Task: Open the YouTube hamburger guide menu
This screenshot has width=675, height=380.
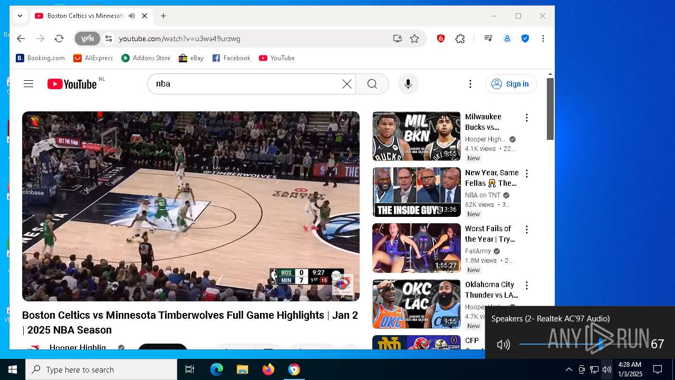Action: click(x=28, y=84)
